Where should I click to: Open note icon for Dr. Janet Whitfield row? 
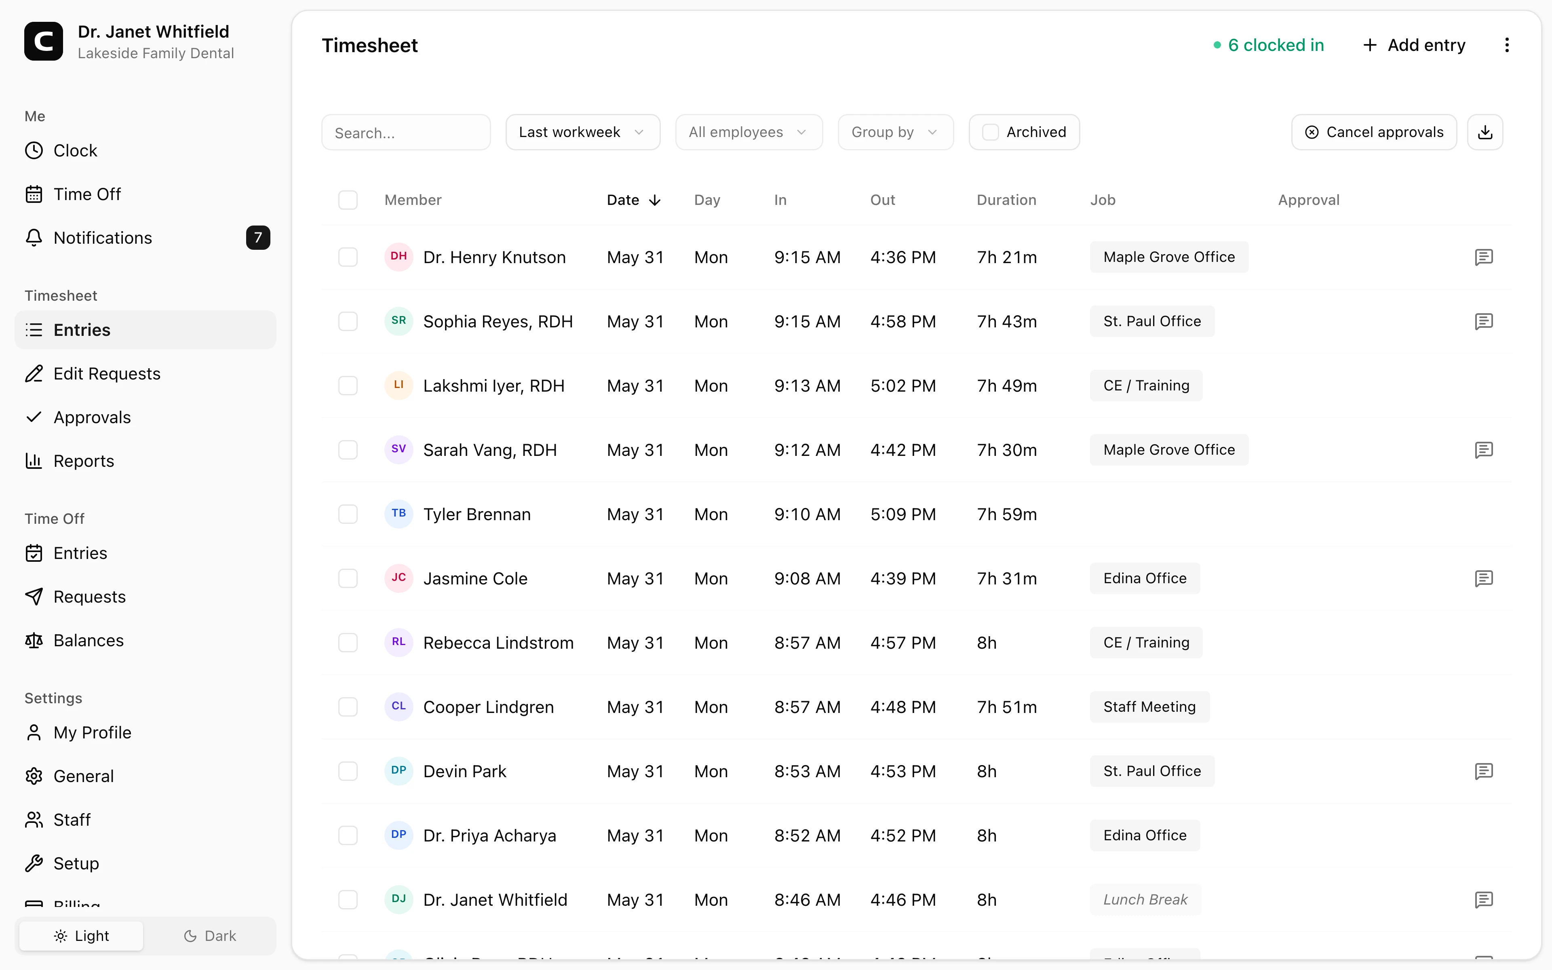[1483, 899]
